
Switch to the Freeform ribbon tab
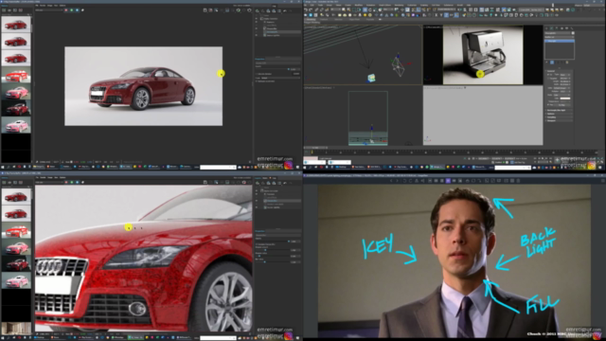pos(324,19)
